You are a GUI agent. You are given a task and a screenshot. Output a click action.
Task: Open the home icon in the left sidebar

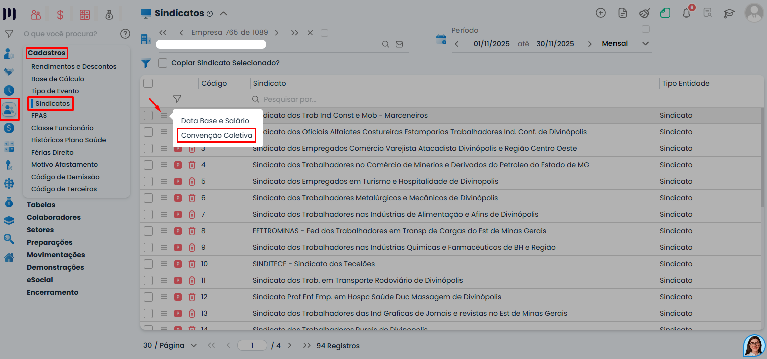(x=9, y=258)
